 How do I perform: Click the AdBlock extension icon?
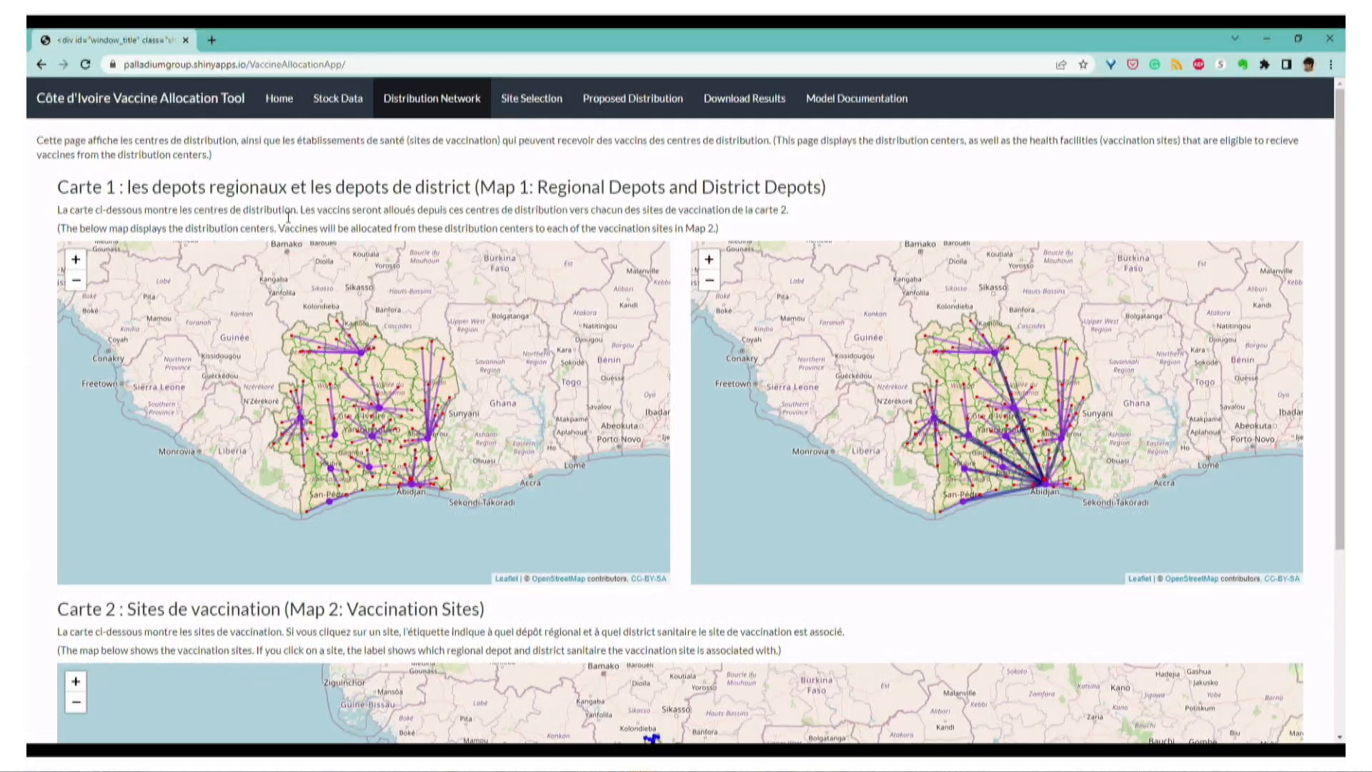click(x=1198, y=64)
